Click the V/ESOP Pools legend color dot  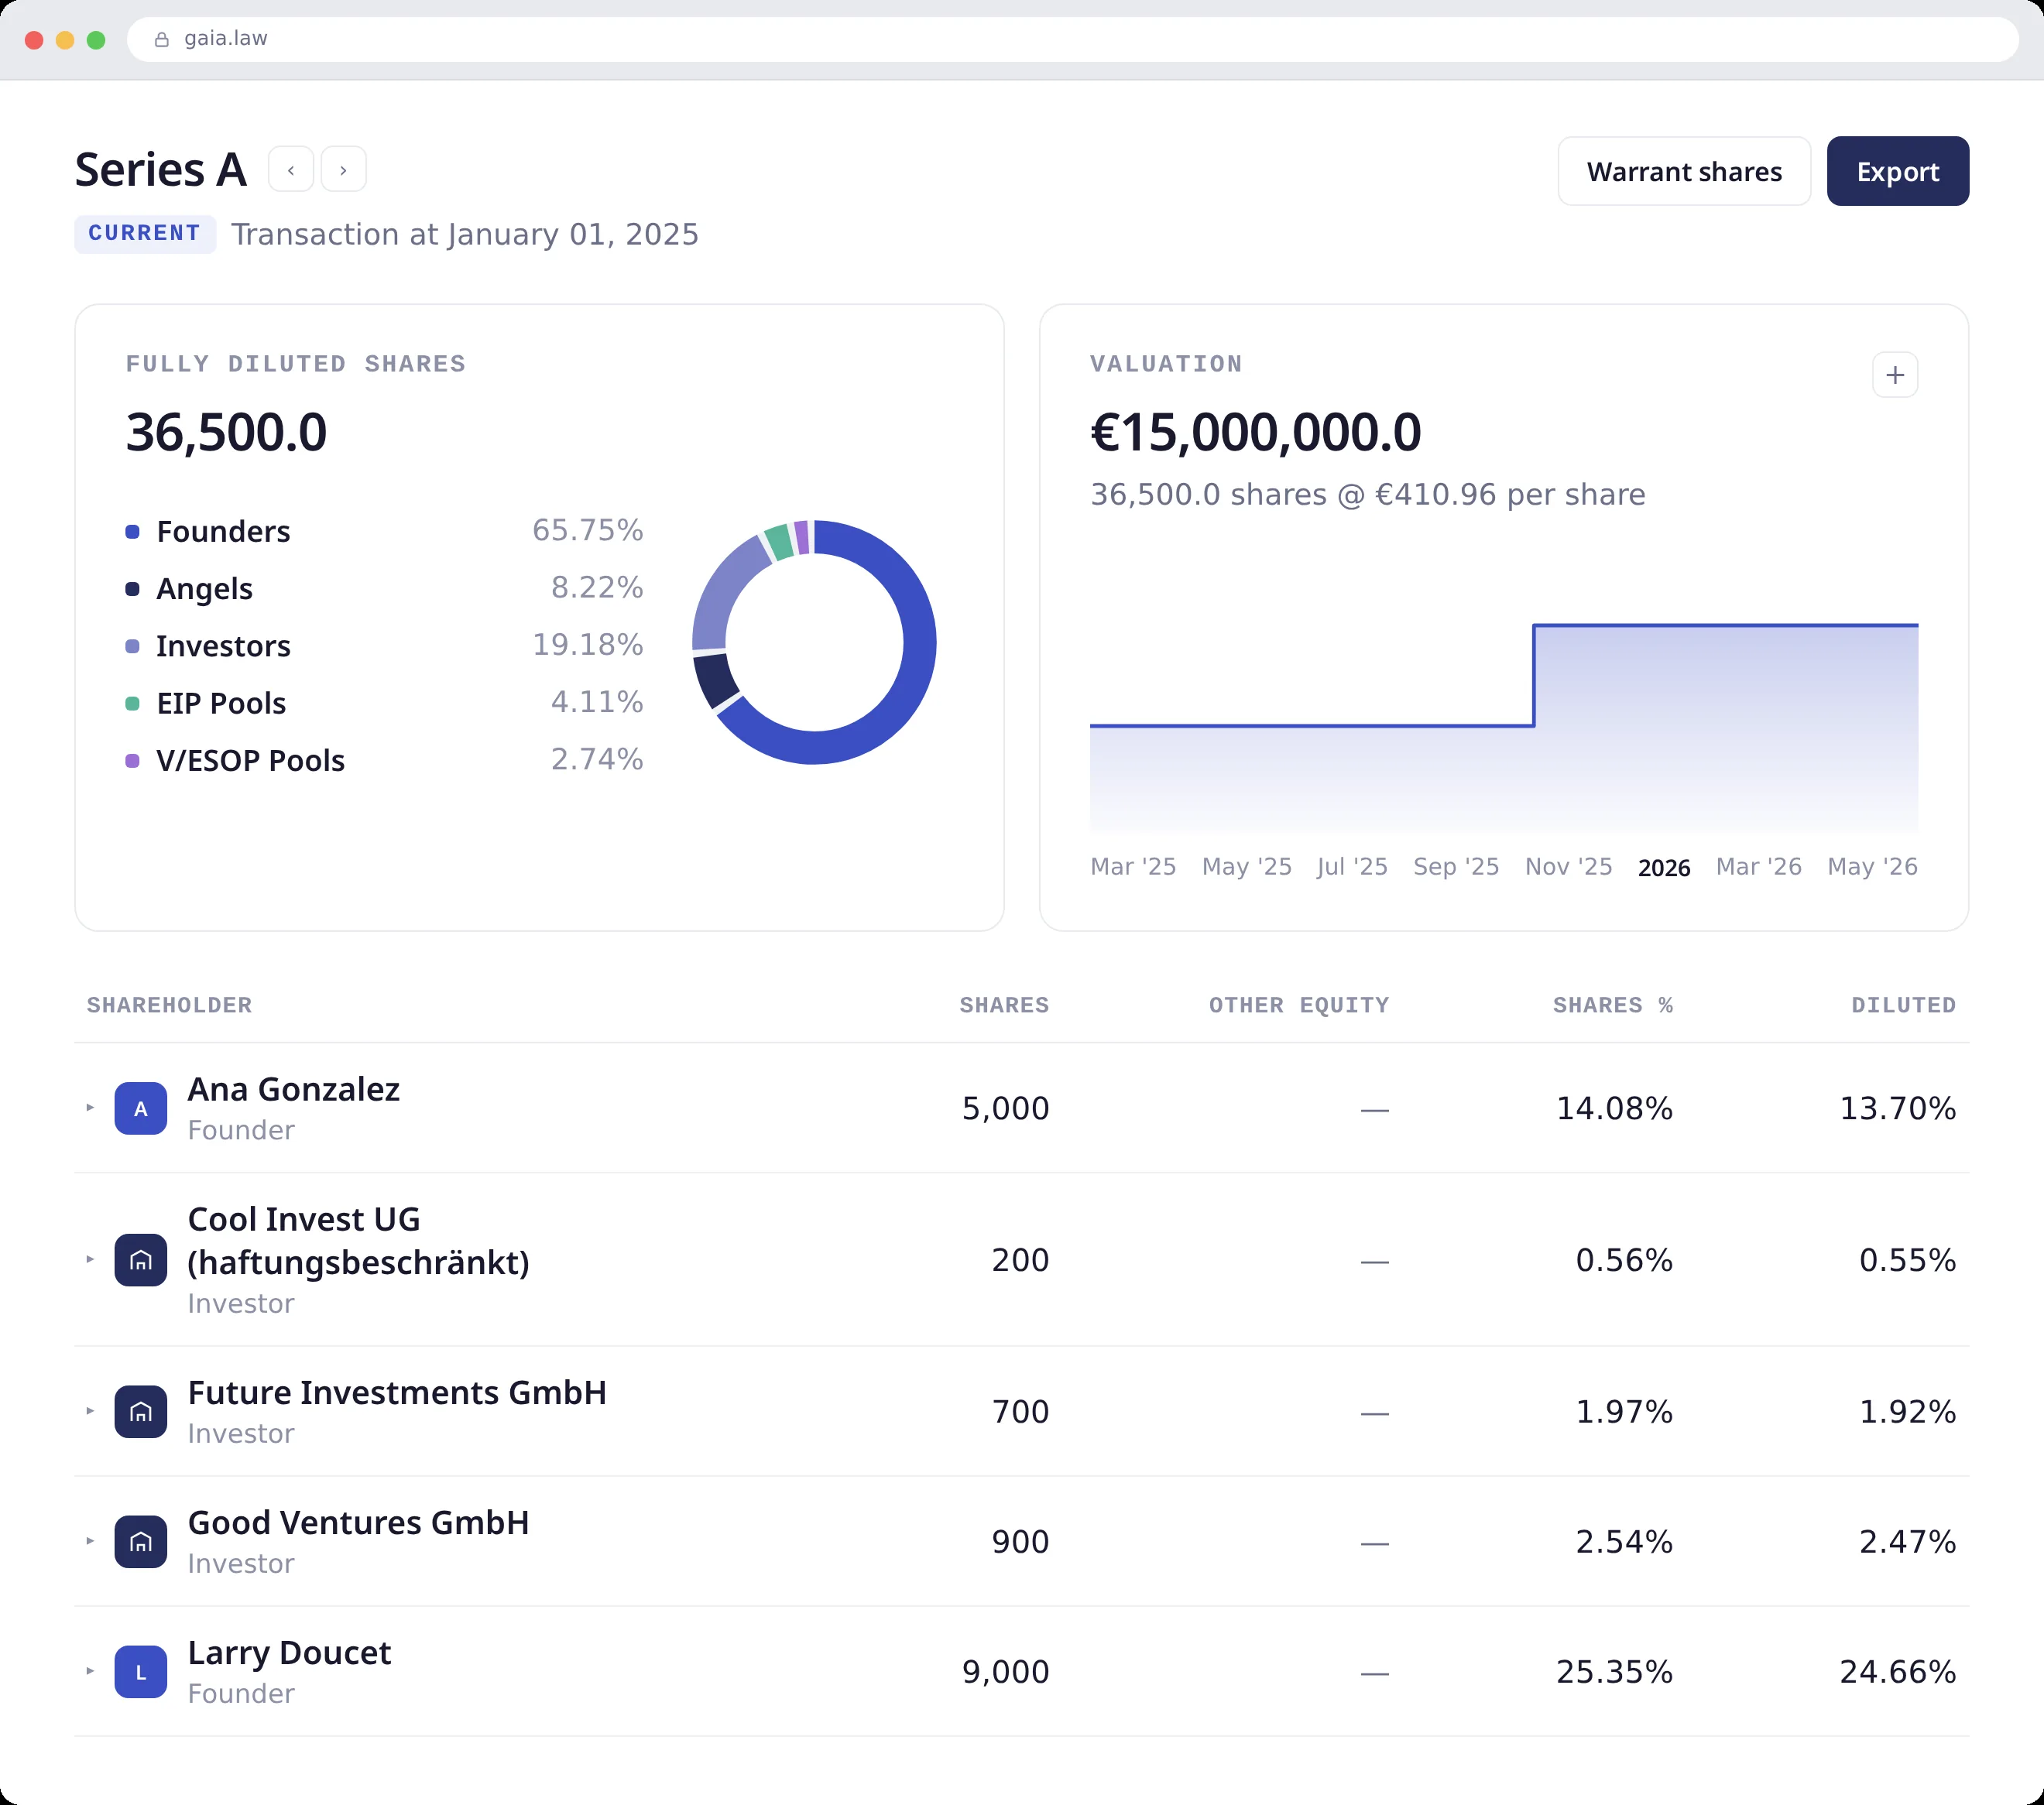point(132,761)
